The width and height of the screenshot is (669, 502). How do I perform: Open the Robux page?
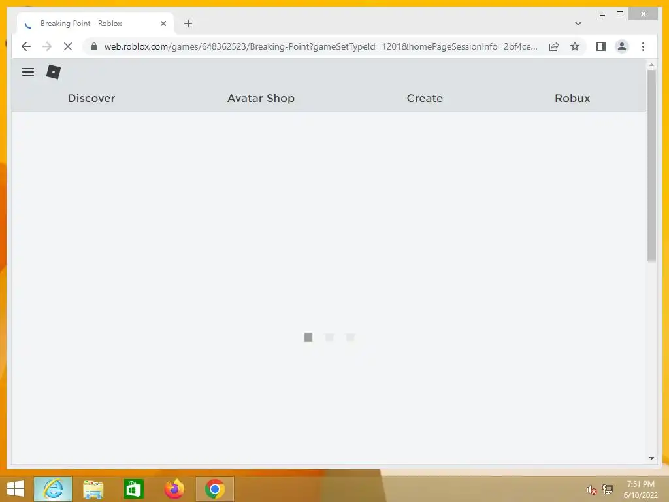pyautogui.click(x=572, y=98)
